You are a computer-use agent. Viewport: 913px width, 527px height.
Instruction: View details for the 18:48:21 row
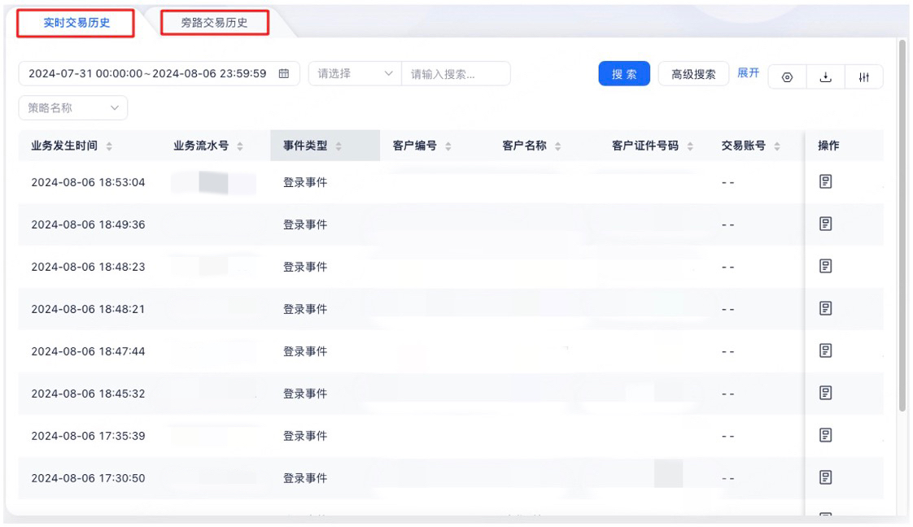tap(825, 308)
